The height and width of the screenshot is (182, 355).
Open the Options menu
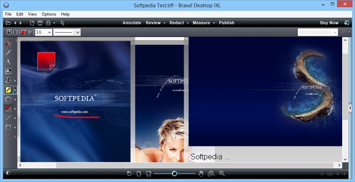(x=49, y=14)
